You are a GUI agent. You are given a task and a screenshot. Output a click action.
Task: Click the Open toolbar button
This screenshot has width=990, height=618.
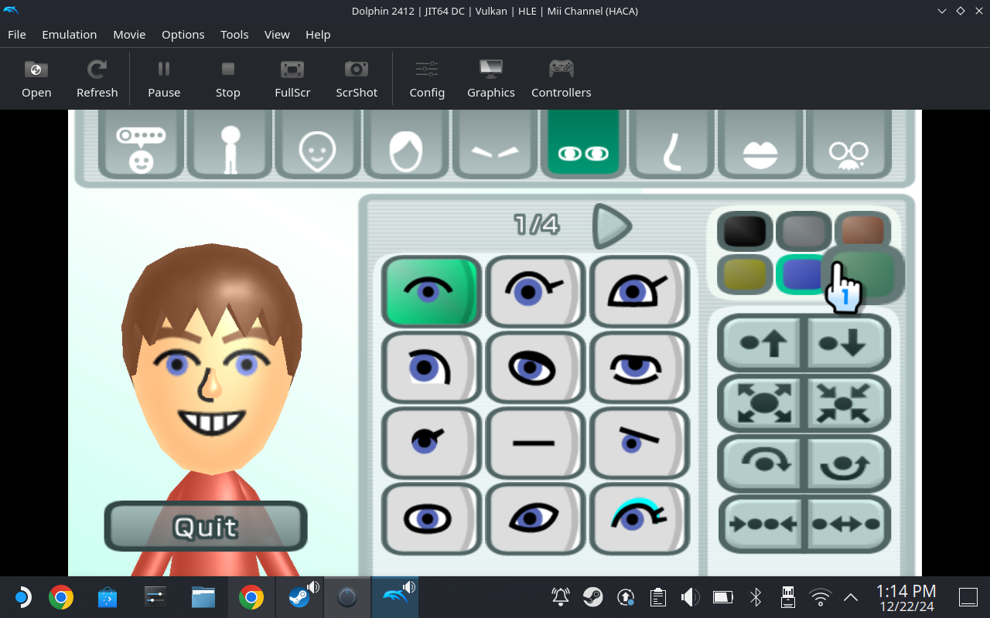pos(36,80)
